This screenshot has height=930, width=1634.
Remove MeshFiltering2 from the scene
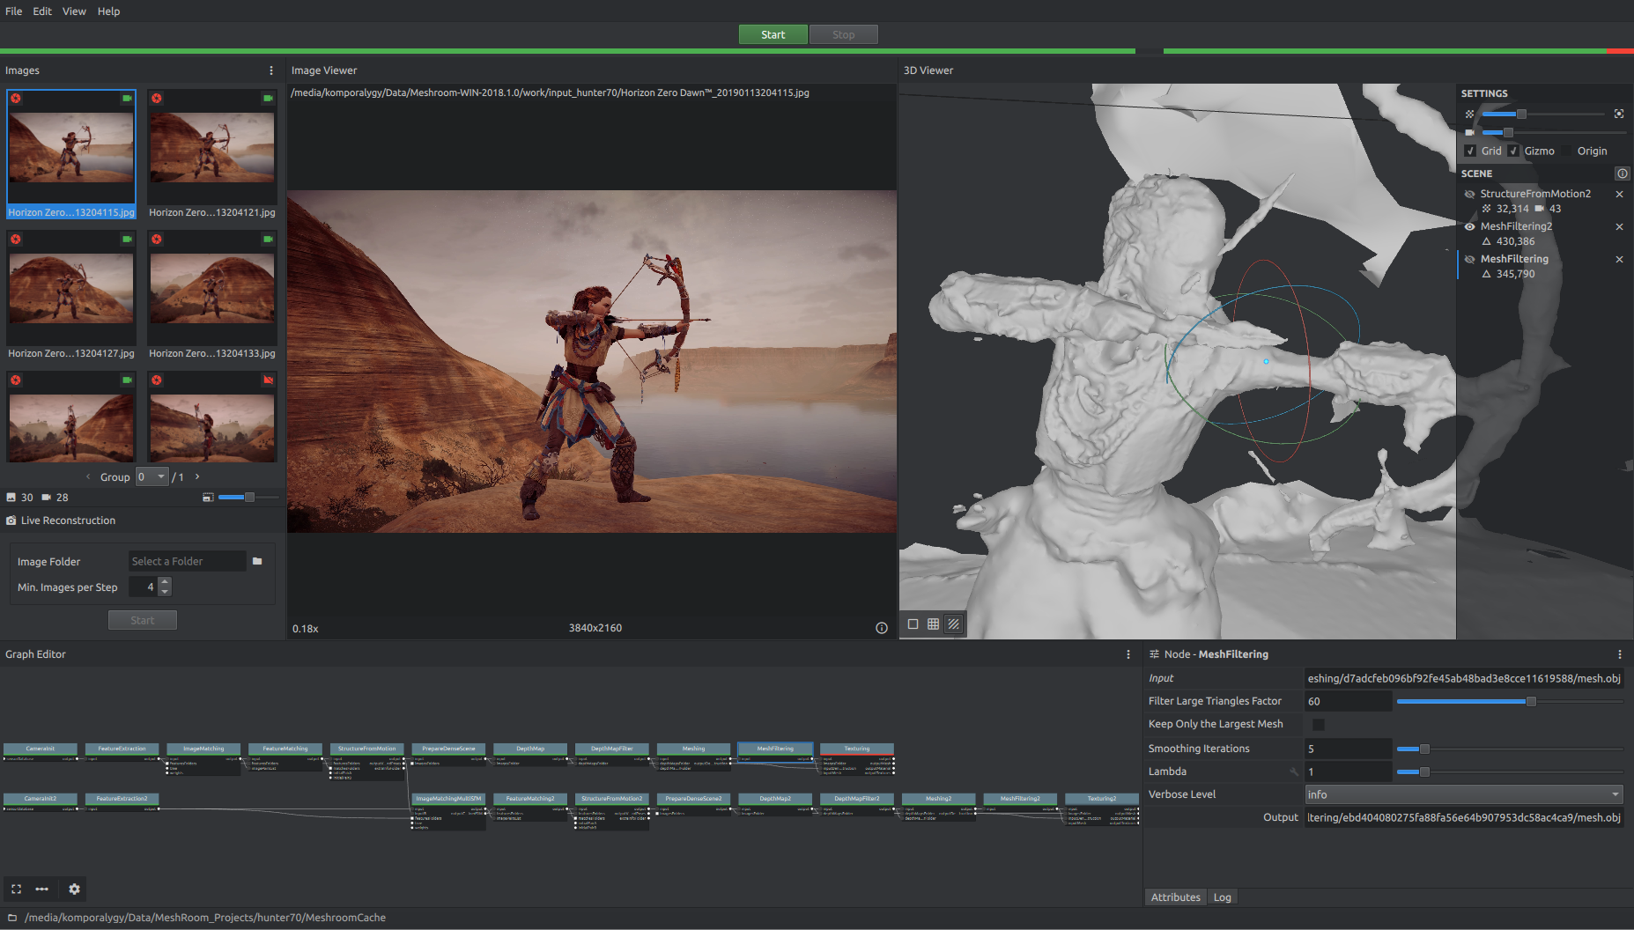point(1619,226)
